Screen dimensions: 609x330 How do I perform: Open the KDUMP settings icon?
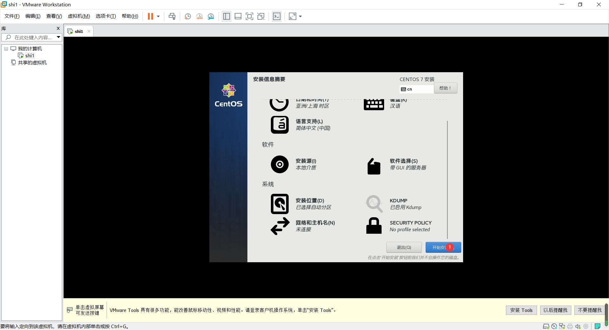coord(374,204)
